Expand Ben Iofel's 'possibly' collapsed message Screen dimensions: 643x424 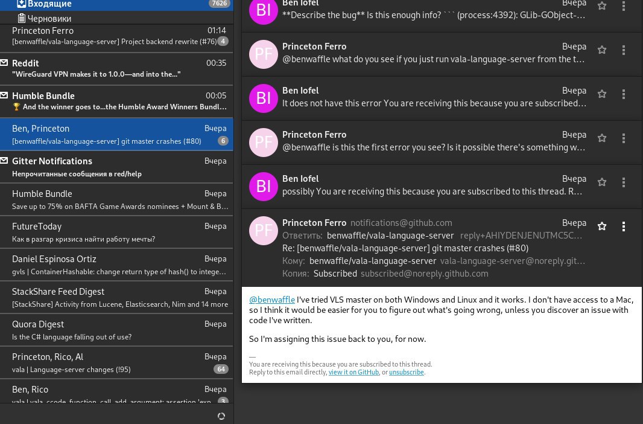(x=442, y=187)
